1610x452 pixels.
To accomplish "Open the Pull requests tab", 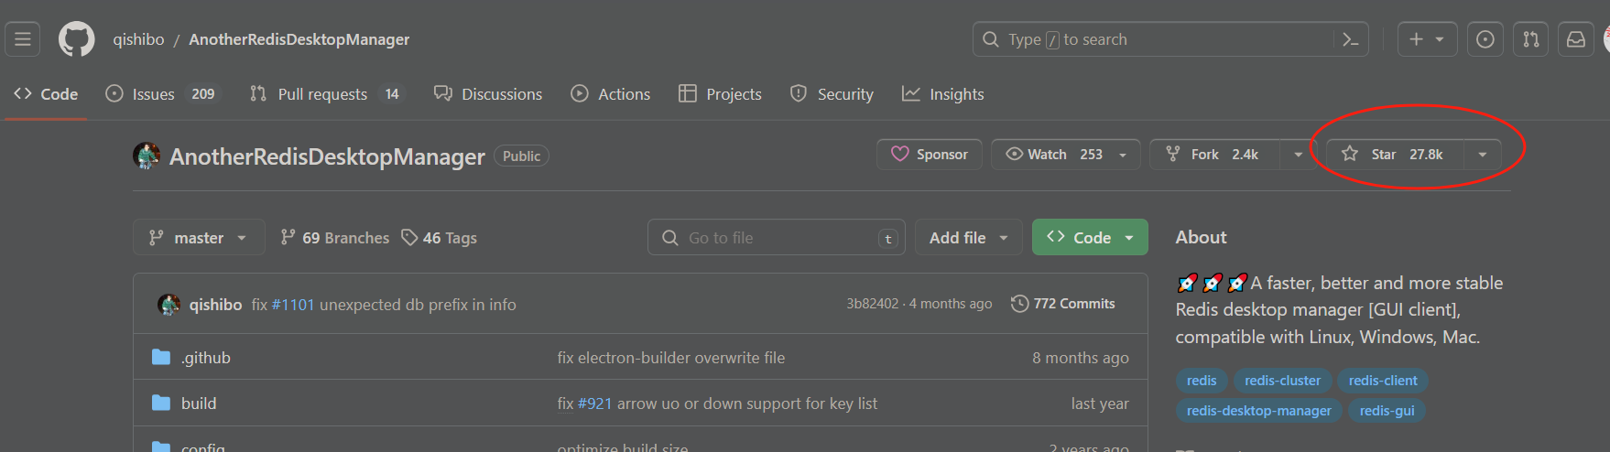I will [x=328, y=94].
